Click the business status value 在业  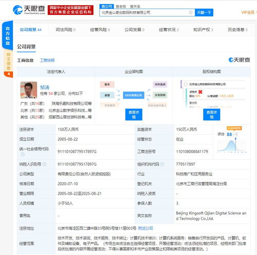pyautogui.click(x=179, y=139)
